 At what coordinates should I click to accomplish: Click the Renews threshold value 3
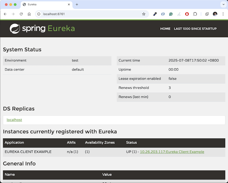170,88
